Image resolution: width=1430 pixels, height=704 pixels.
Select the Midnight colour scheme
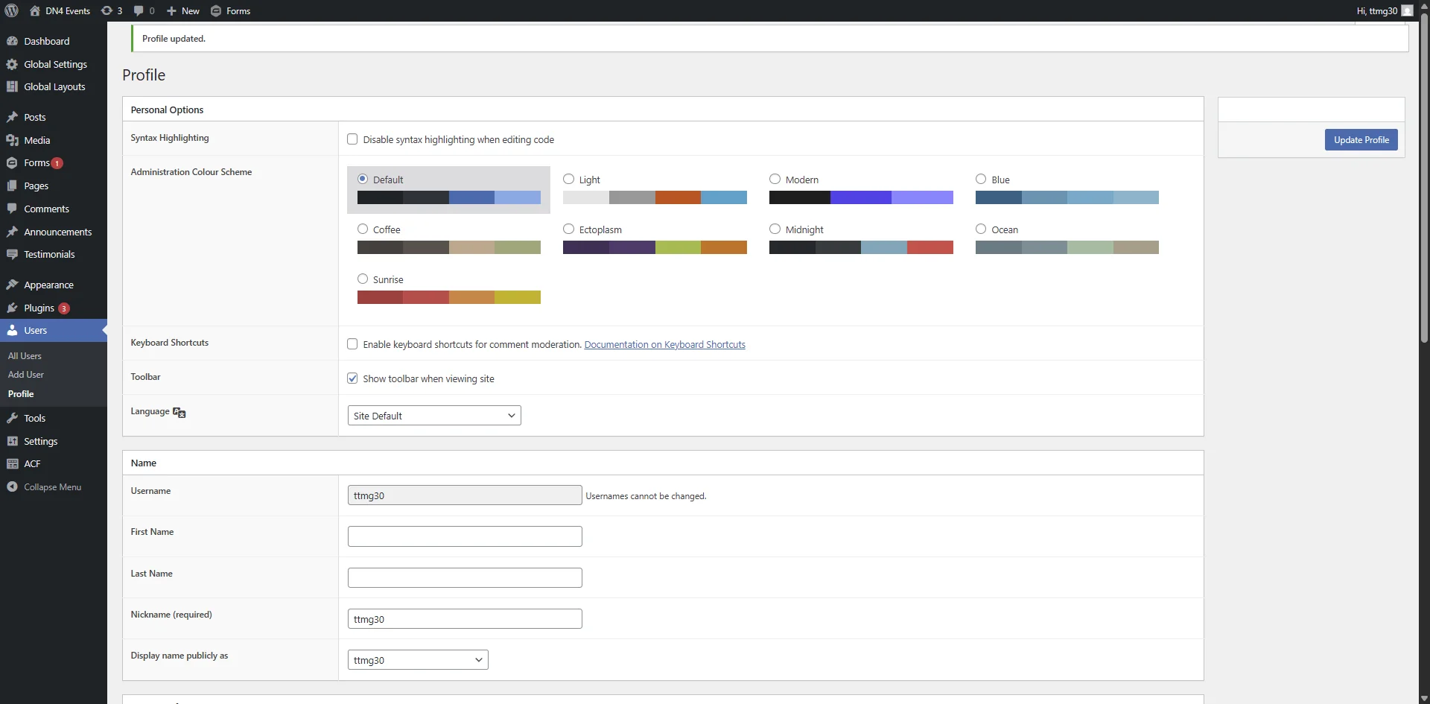coord(775,229)
